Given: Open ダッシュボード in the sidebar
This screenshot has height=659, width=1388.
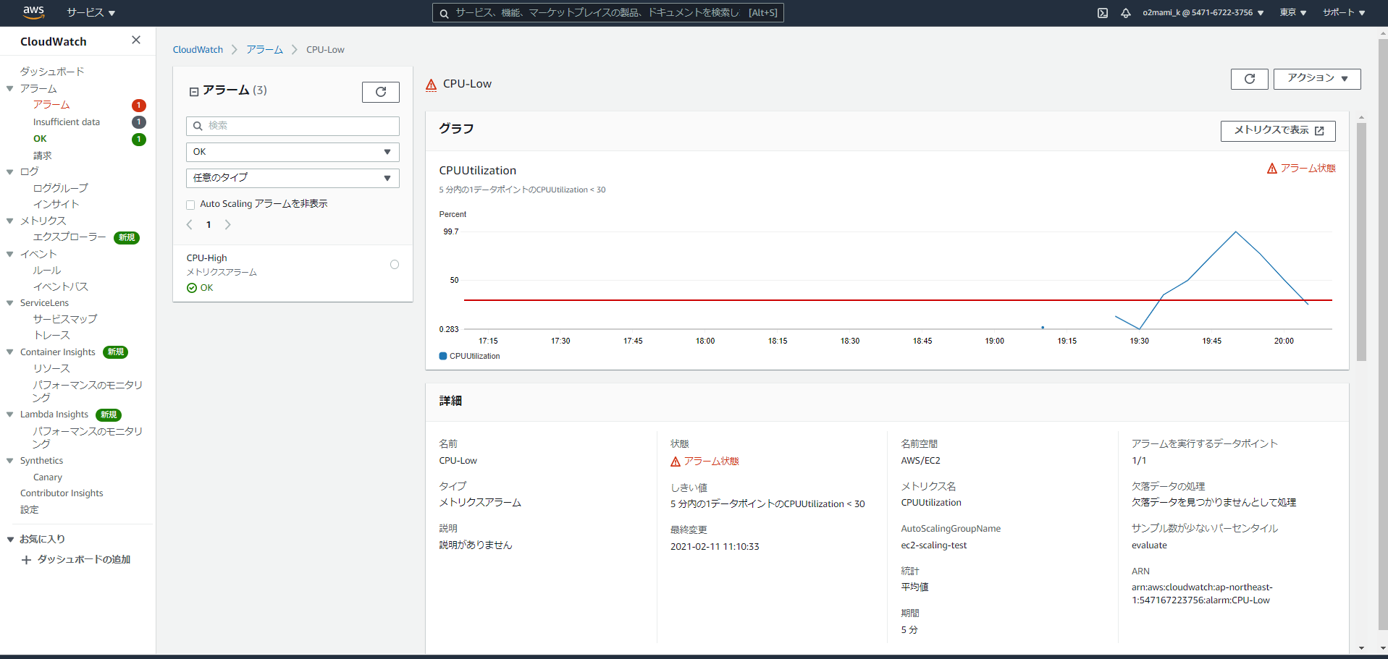Looking at the screenshot, I should tap(52, 72).
